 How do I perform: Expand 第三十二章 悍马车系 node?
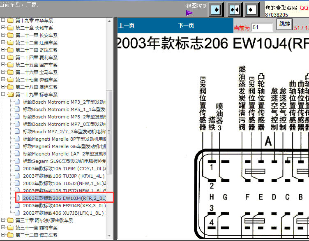point(3,235)
